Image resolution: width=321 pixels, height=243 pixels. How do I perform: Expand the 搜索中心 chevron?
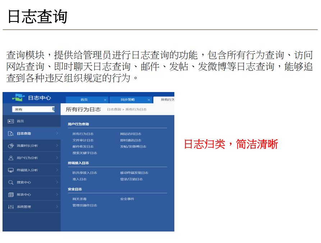[57, 182]
